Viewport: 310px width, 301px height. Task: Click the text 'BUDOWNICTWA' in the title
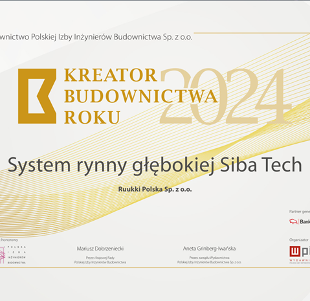140,96
